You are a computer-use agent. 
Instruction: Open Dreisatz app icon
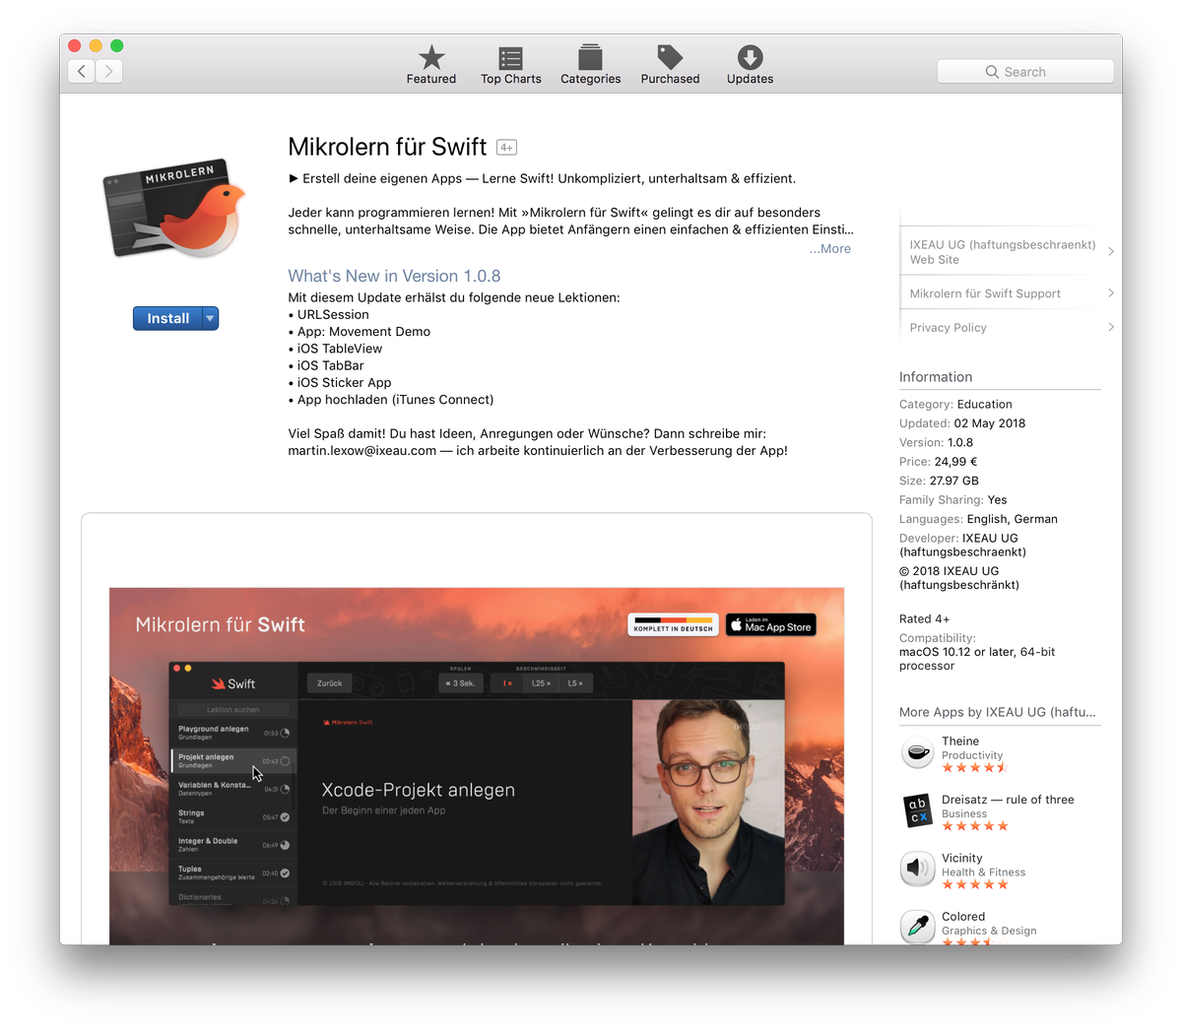click(917, 811)
